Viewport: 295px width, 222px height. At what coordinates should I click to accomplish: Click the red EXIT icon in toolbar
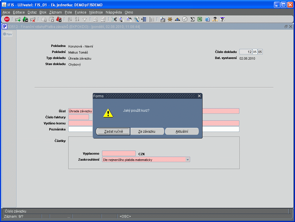click(7, 19)
